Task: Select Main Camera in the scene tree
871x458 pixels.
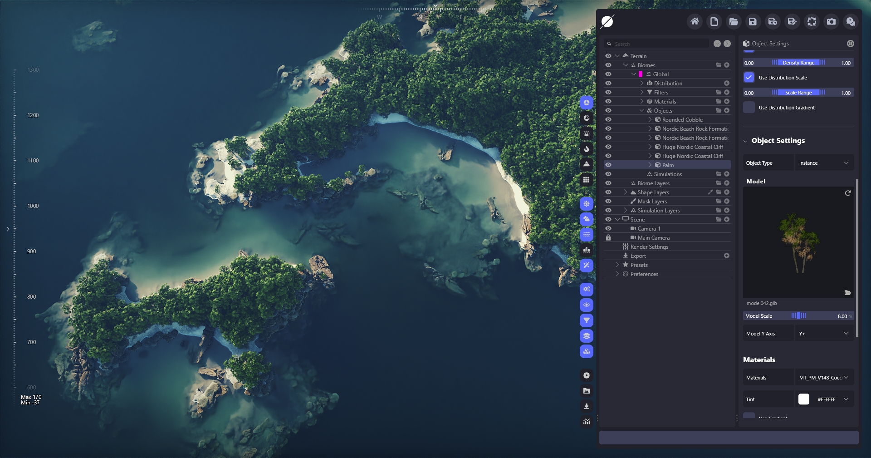Action: (653, 237)
